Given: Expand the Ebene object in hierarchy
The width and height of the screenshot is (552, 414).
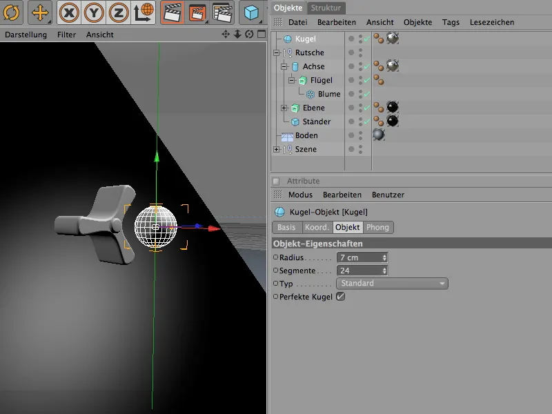Looking at the screenshot, I should pyautogui.click(x=284, y=108).
